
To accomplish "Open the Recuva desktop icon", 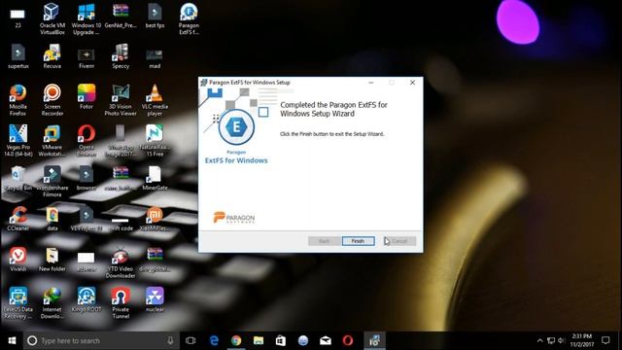I will tap(52, 56).
